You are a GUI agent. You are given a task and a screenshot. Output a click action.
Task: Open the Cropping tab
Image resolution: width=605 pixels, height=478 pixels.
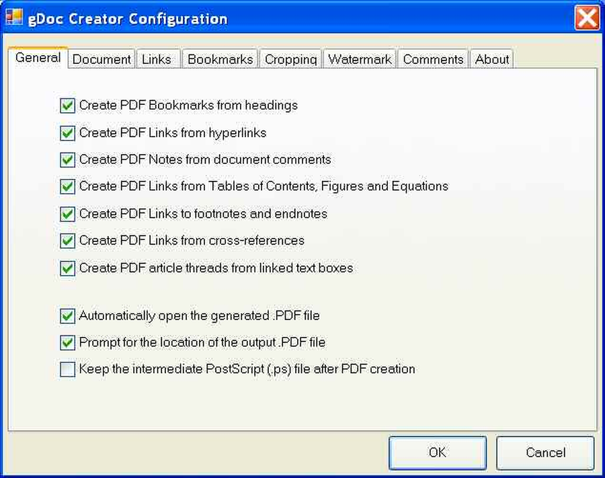pos(290,59)
